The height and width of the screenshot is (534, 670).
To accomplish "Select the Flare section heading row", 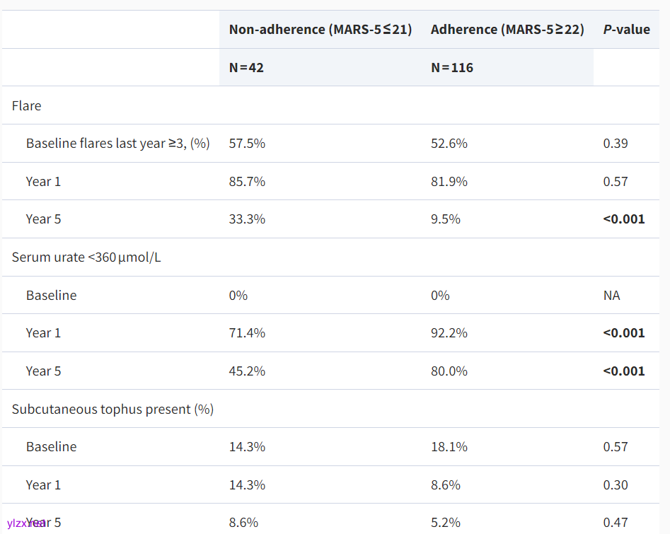I will click(27, 106).
